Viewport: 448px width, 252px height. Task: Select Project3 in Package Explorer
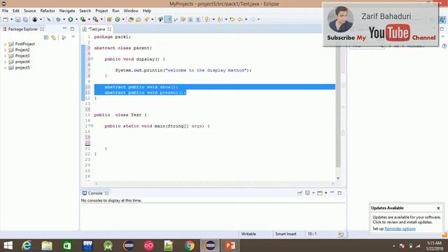[22, 56]
